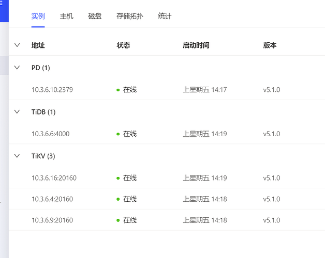
Task: Select TiDB instance 10.3.6.6:4000
Action: [x=50, y=134]
